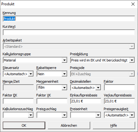The image size is (138, 132).
Task: Click the Kurztext input field
Action: tap(69, 32)
